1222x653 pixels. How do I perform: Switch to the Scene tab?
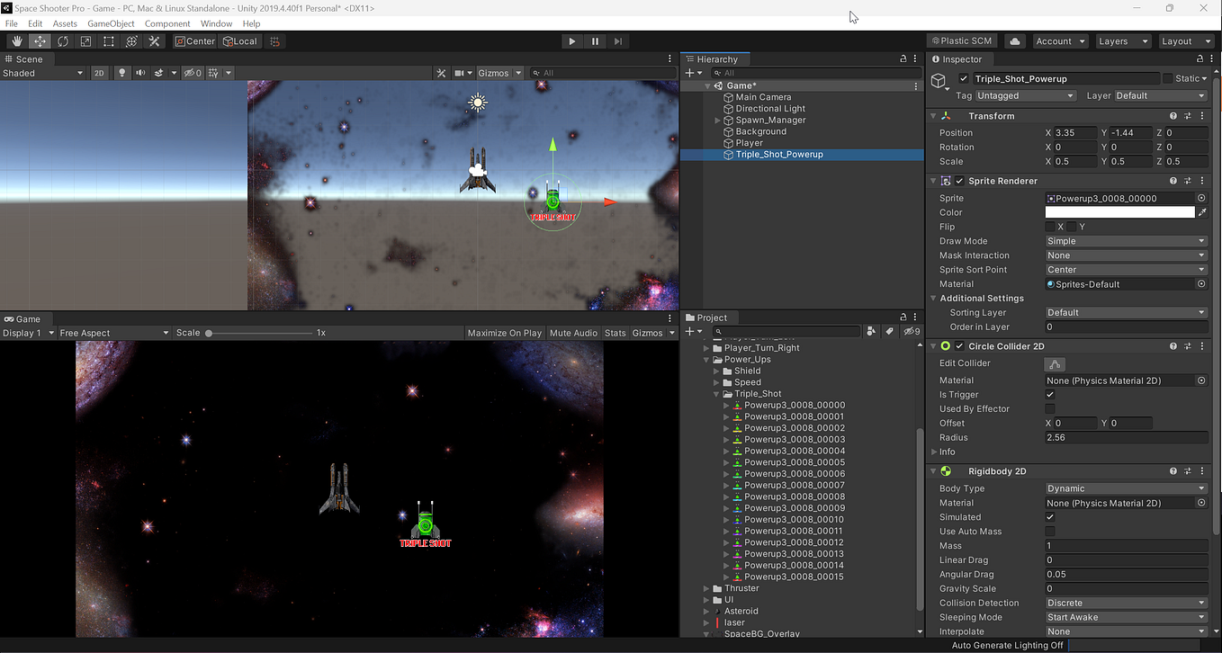coord(27,58)
